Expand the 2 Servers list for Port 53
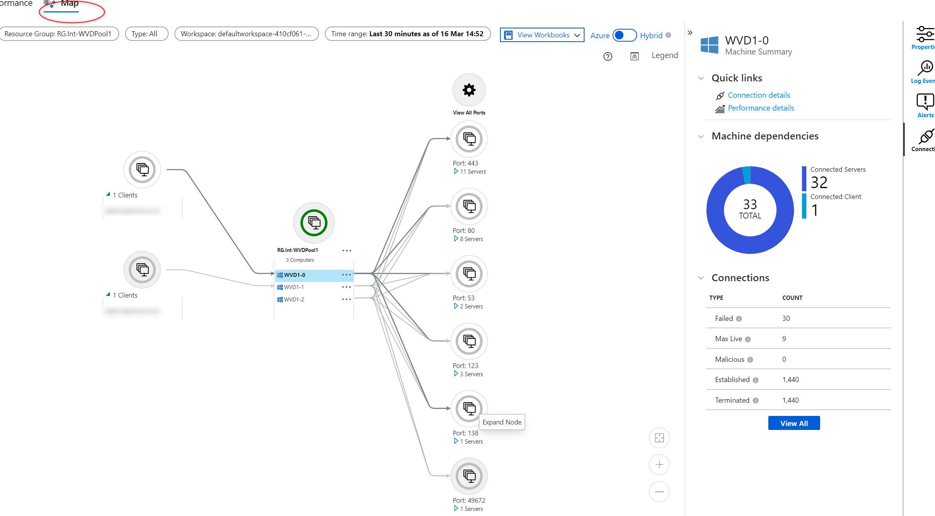The height and width of the screenshot is (516, 935). pos(456,306)
